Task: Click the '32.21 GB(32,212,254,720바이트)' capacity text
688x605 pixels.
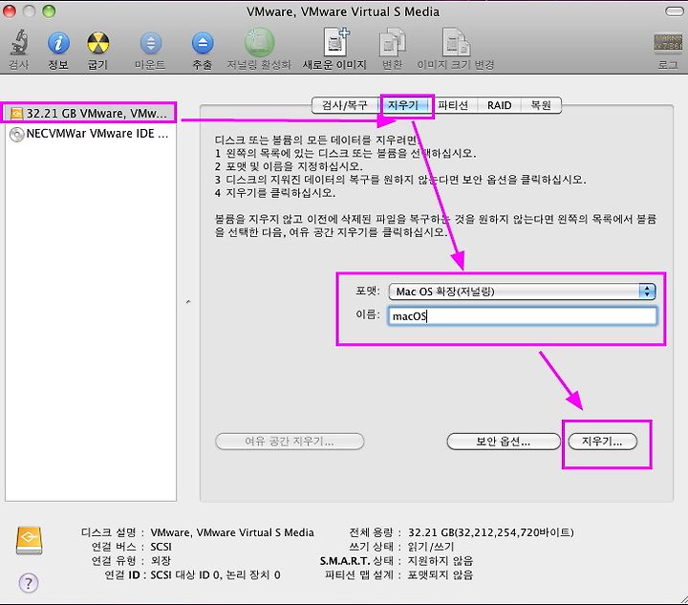Action: click(490, 532)
